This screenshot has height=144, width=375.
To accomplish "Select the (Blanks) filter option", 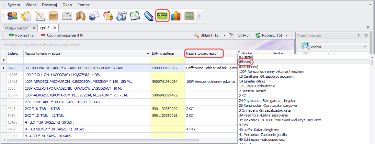I will [x=245, y=62].
